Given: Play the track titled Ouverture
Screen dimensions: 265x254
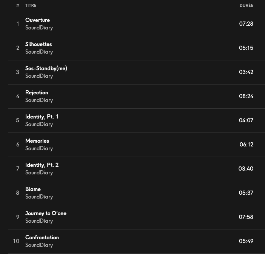Looking at the screenshot, I should pos(37,20).
